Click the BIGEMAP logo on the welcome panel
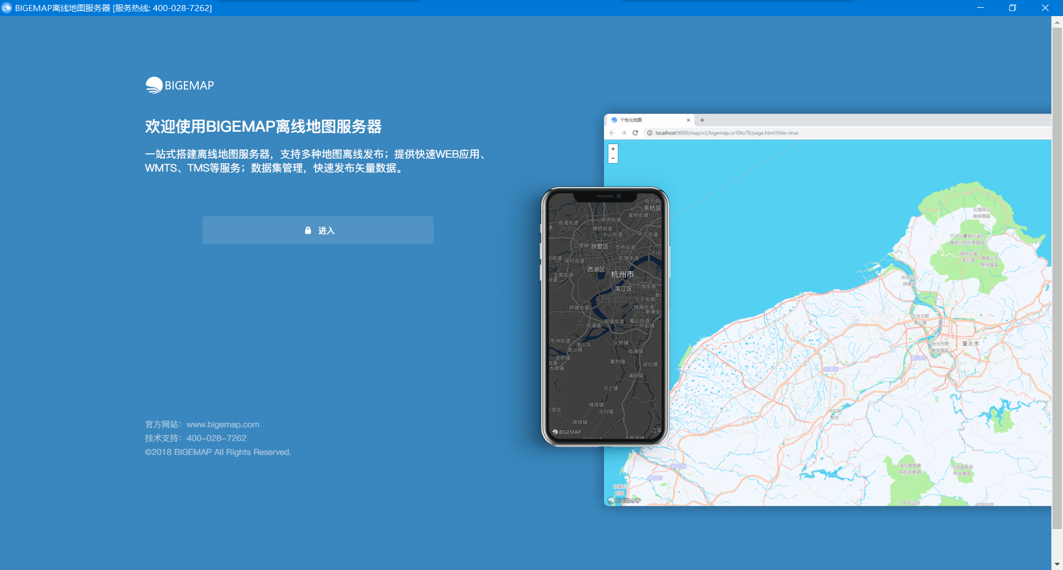Screen dimensions: 1063x570 (179, 85)
